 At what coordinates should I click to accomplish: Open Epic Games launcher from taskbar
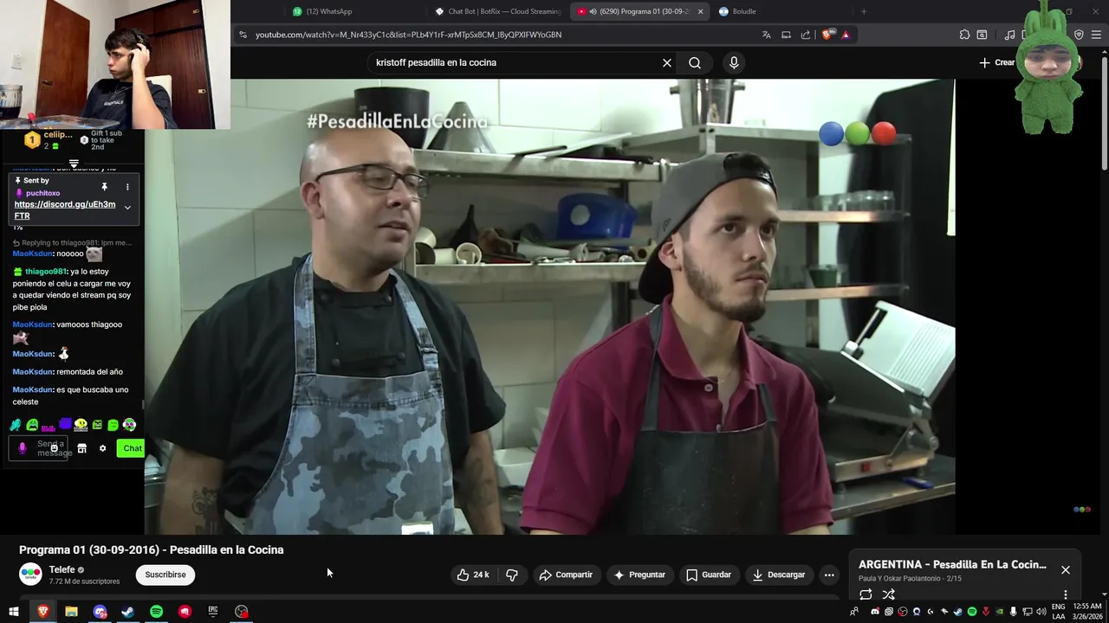click(x=213, y=612)
